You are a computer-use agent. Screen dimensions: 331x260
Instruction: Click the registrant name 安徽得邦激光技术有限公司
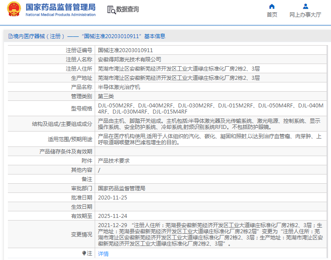129,60
